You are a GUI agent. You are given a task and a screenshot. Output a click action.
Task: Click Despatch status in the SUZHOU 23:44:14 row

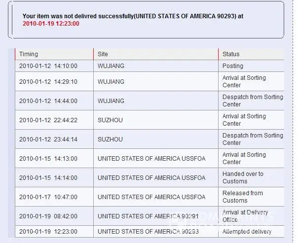(252, 139)
